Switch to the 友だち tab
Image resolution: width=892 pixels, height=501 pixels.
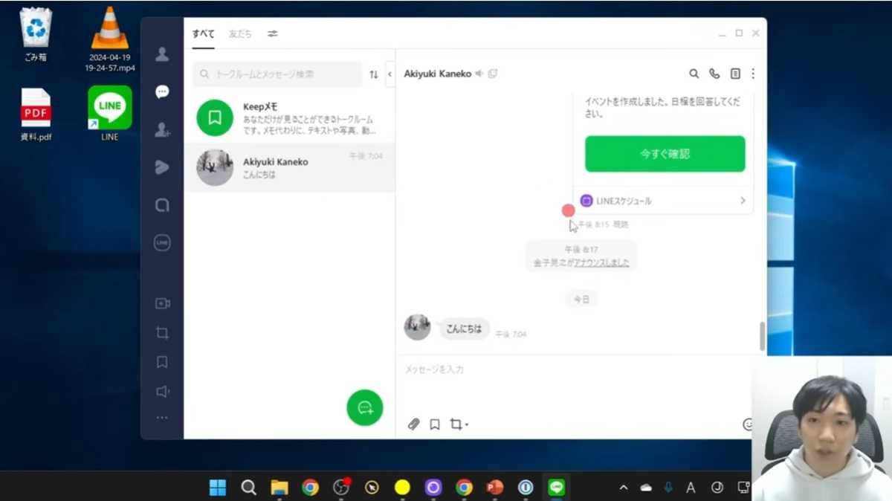pos(240,34)
